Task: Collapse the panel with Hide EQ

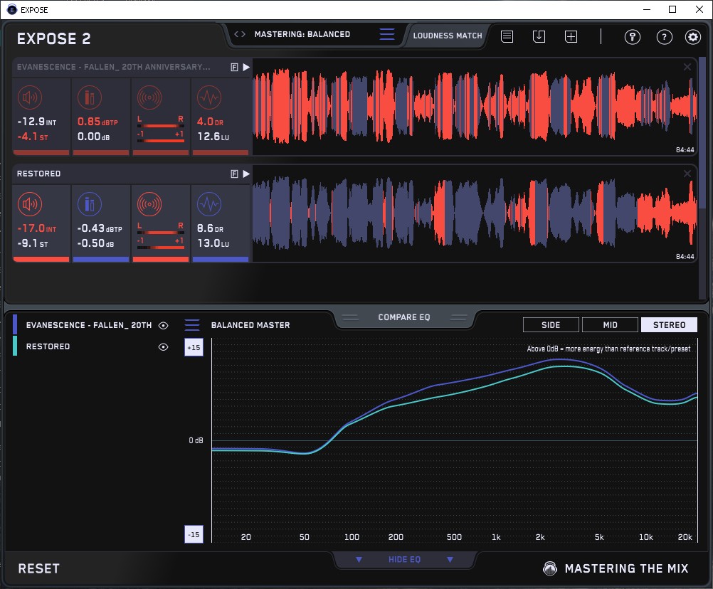Action: coord(404,559)
